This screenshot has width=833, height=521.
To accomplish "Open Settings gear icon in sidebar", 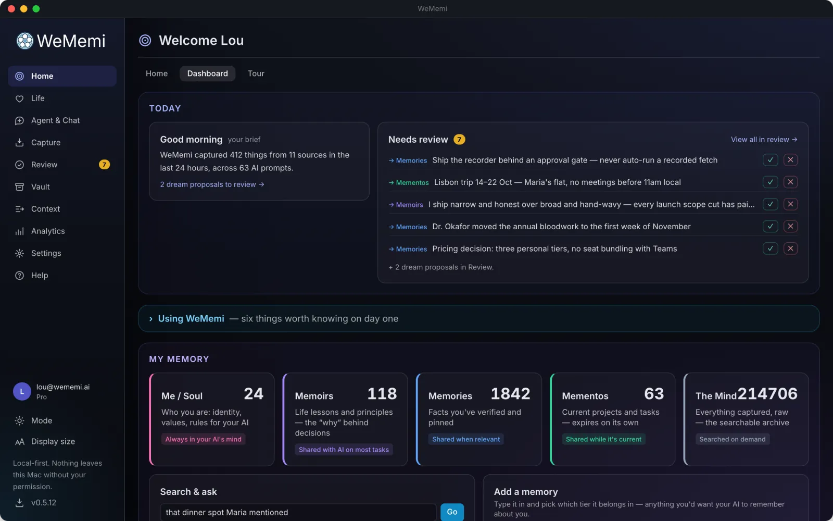I will point(19,253).
